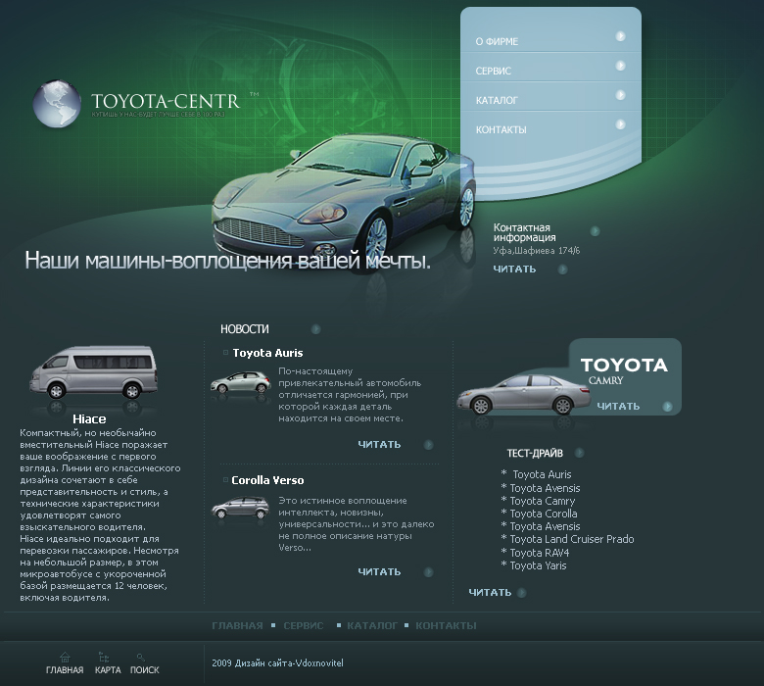Viewport: 764px width, 686px height.
Task: Click ТЕСТ-ДРАЙВ section heading
Action: pyautogui.click(x=535, y=453)
